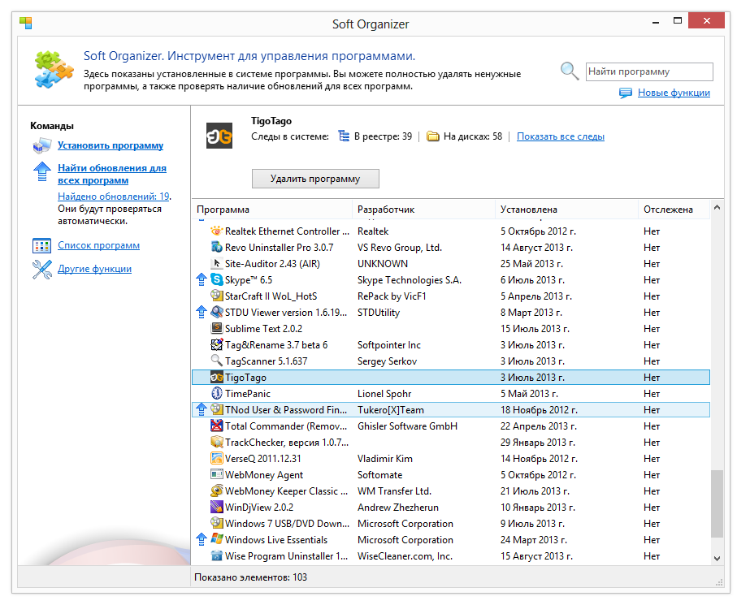Click the Ghisler Software GmbH developer cell
737x605 pixels.
point(407,426)
